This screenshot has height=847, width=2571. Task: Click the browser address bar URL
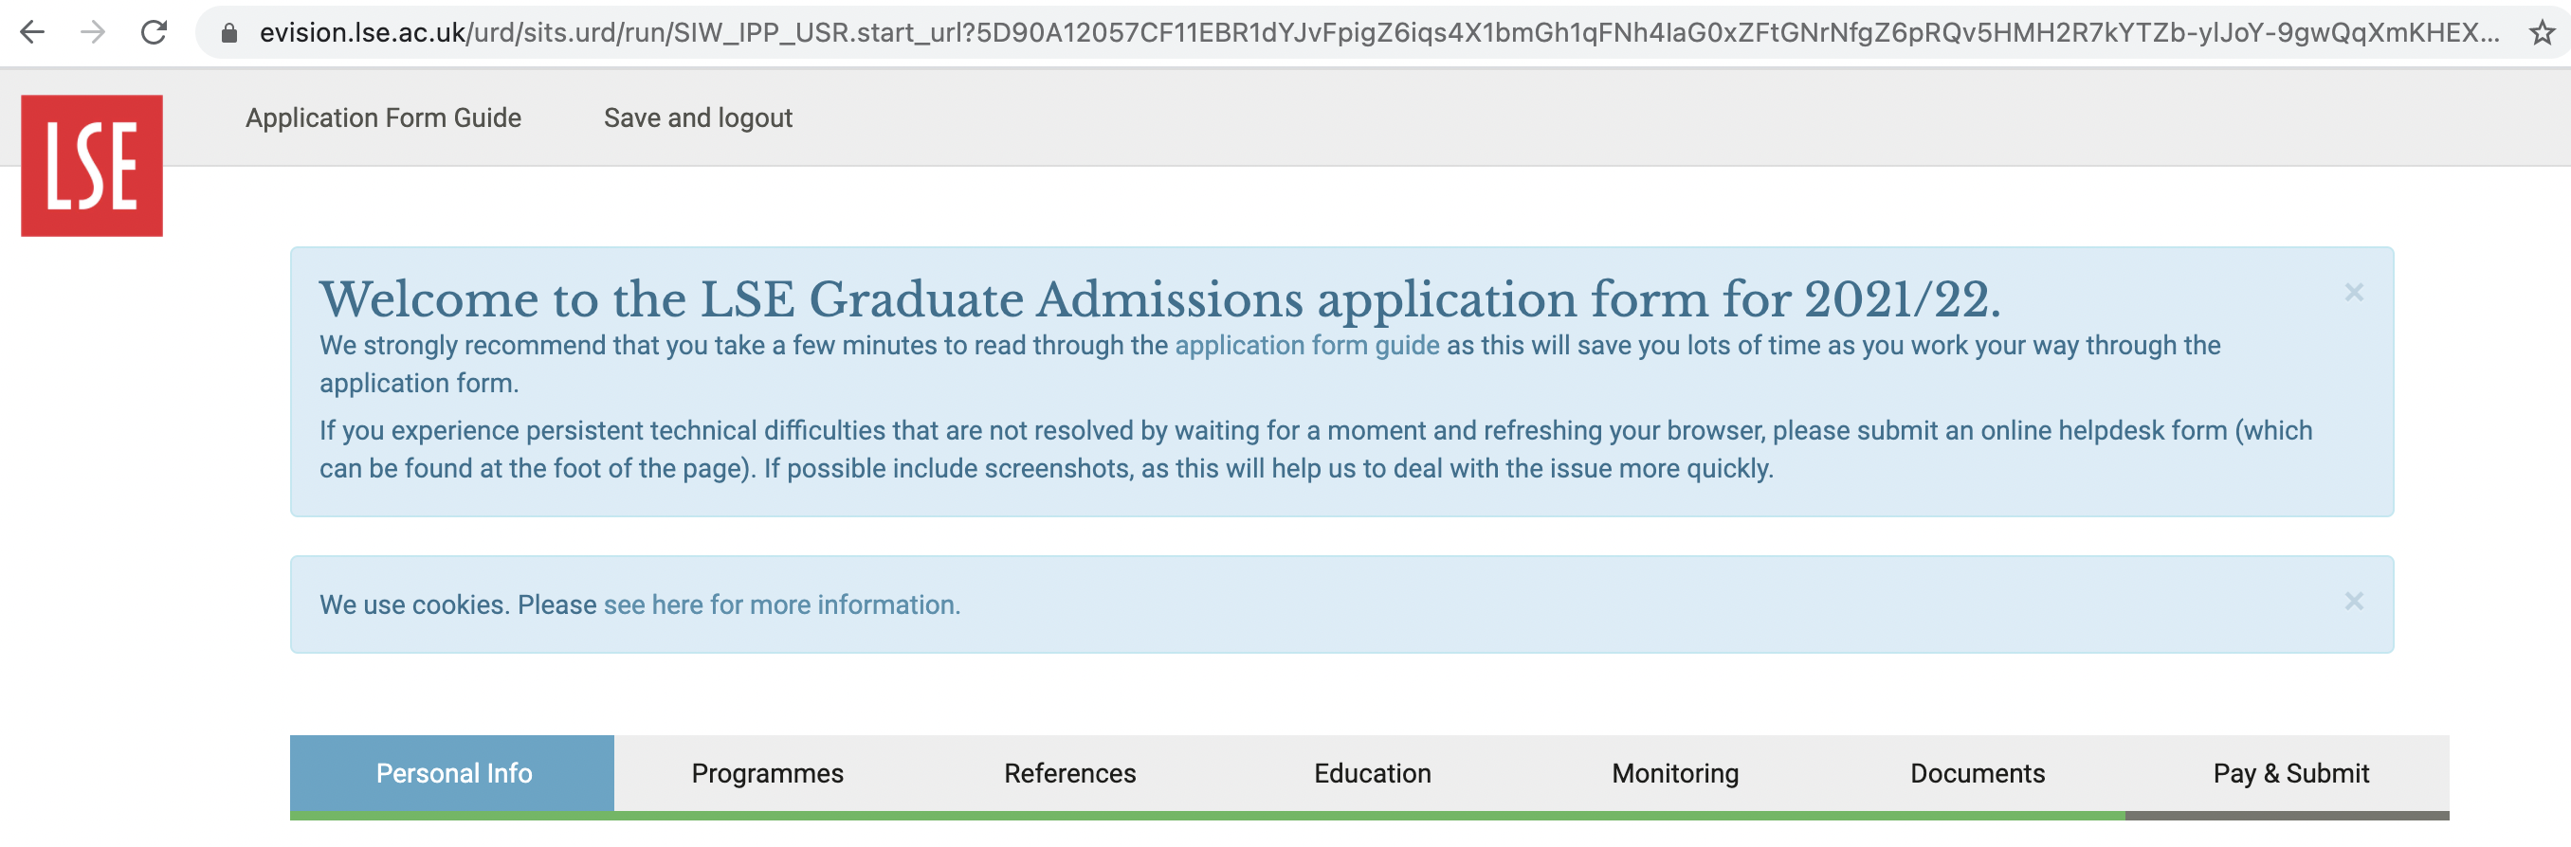[1377, 33]
